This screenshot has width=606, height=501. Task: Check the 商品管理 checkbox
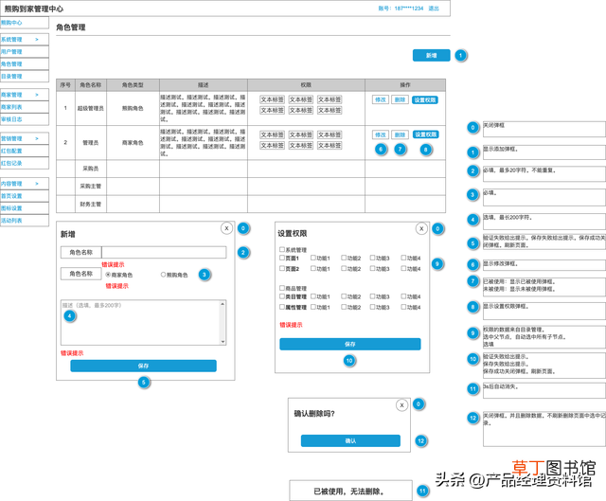[282, 288]
